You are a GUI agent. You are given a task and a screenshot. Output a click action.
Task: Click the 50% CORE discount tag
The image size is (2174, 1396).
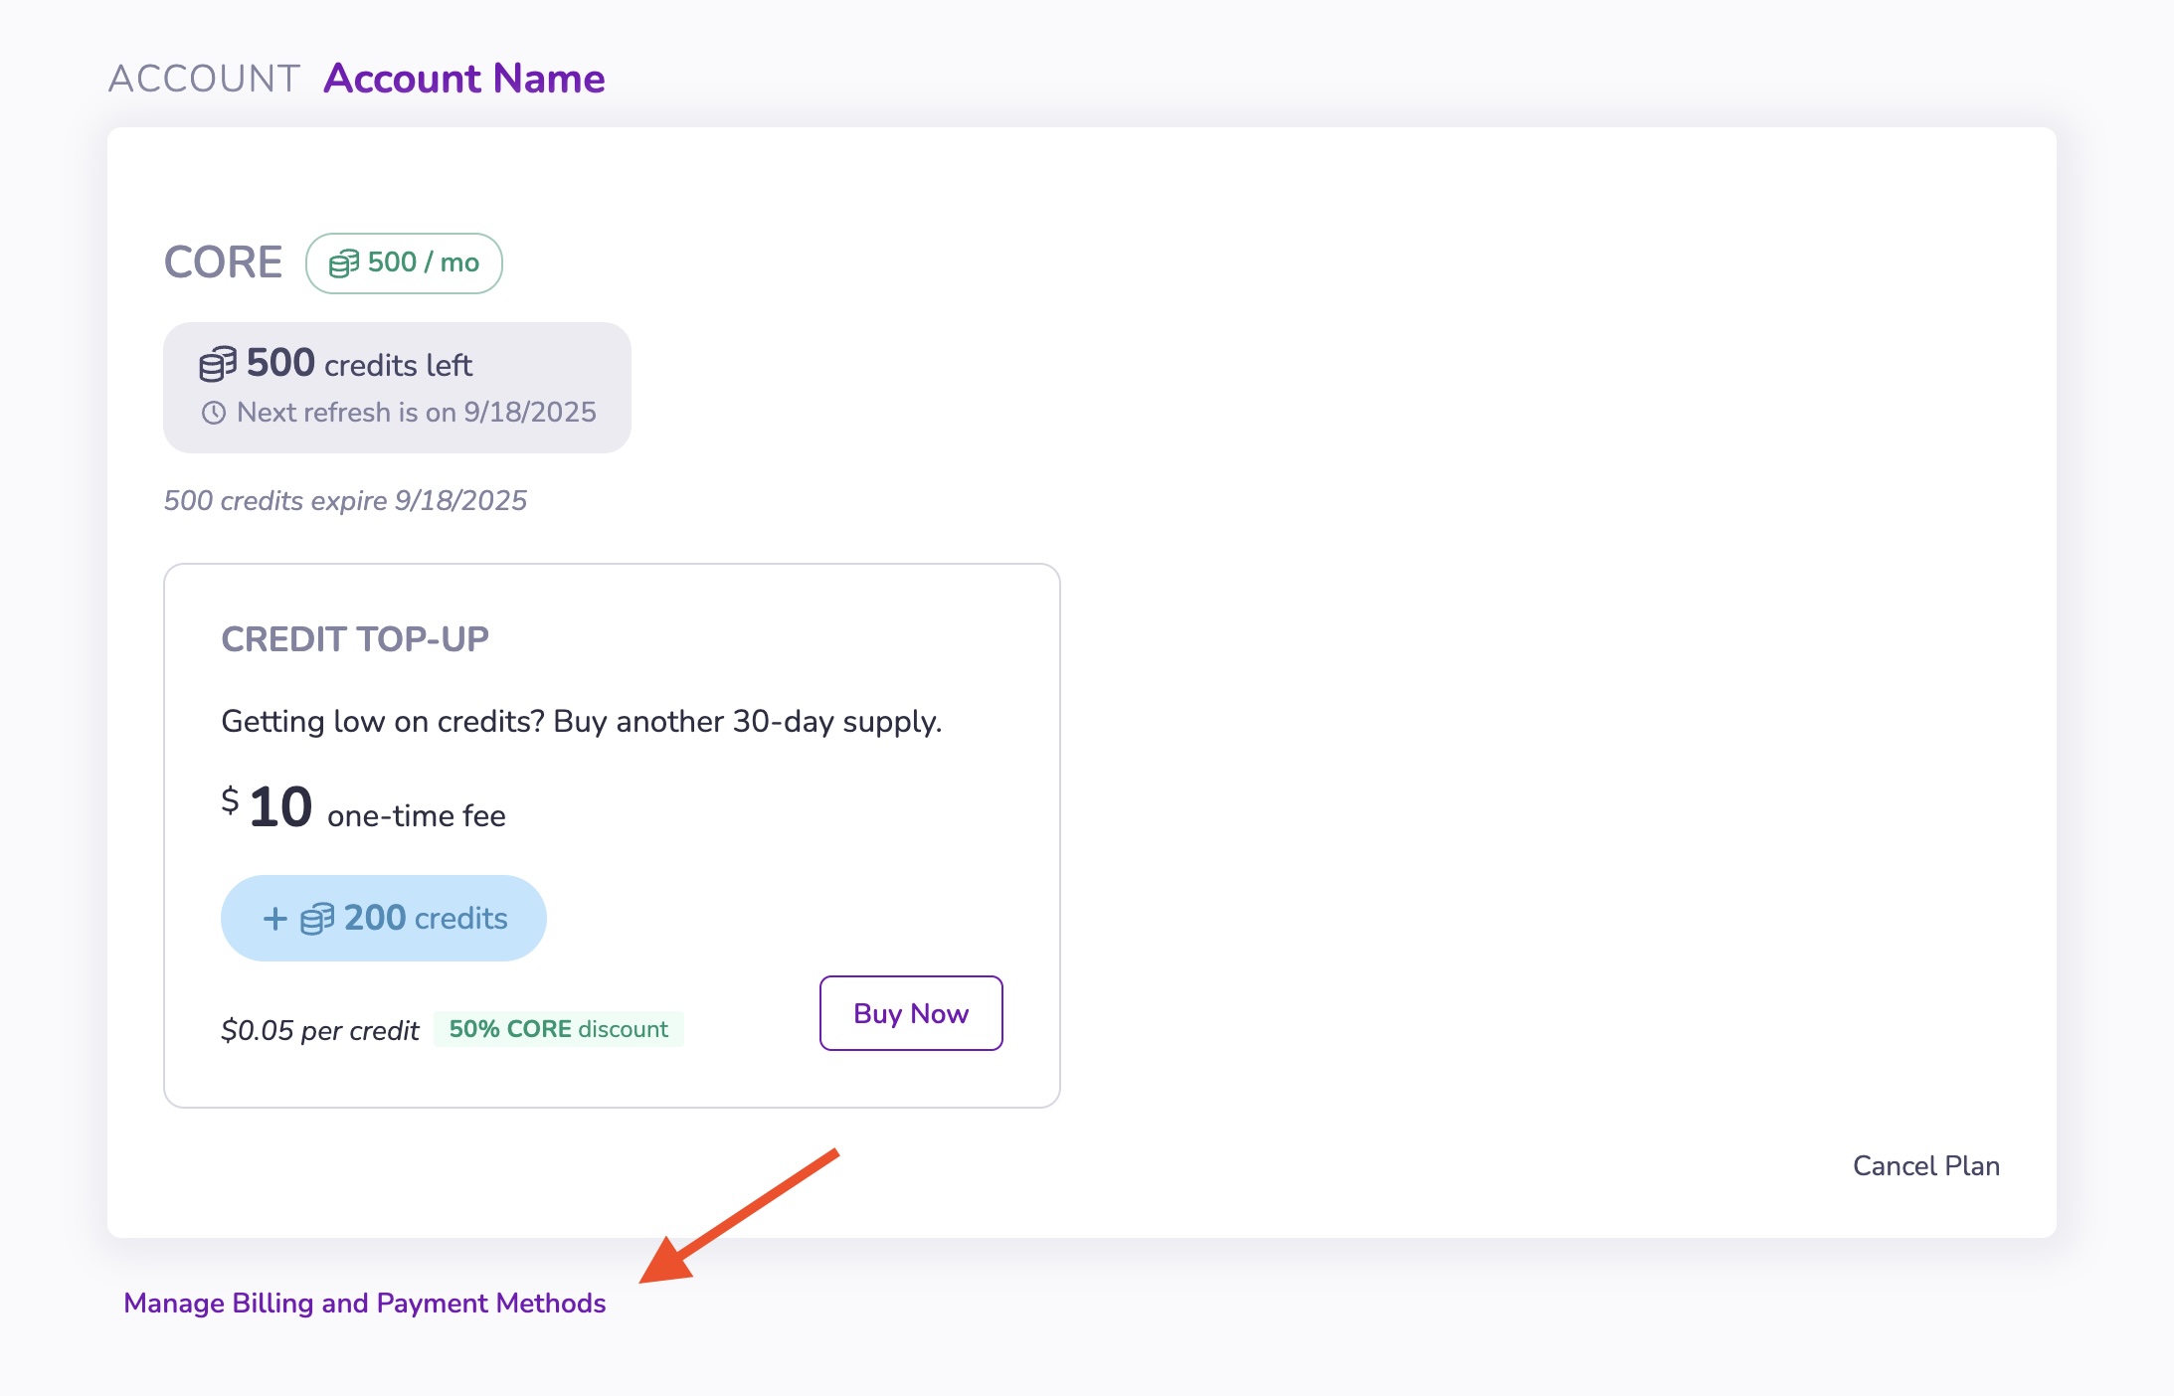pos(558,1029)
